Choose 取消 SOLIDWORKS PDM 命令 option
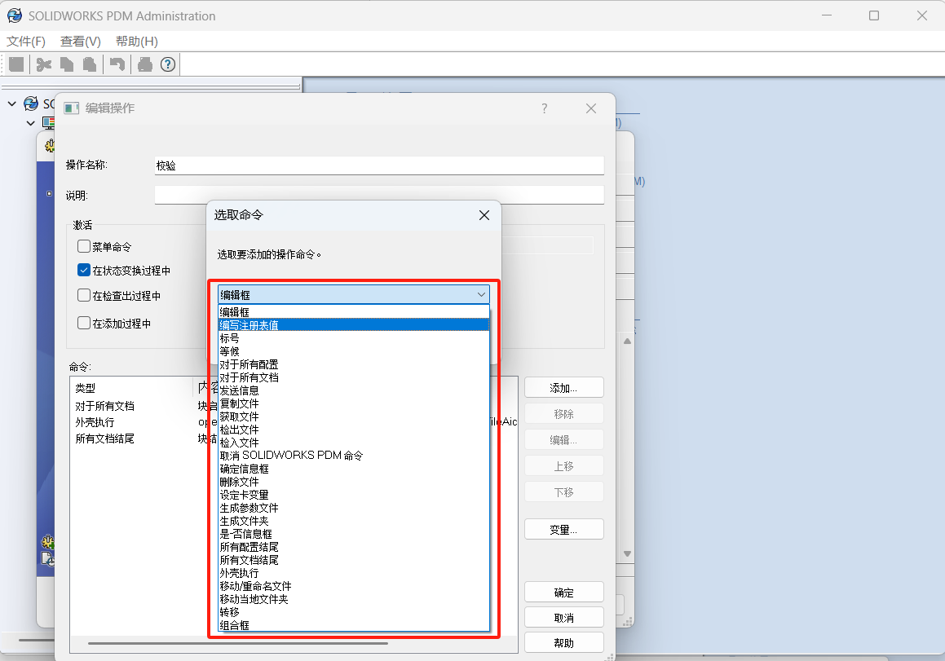The width and height of the screenshot is (945, 661). [353, 456]
